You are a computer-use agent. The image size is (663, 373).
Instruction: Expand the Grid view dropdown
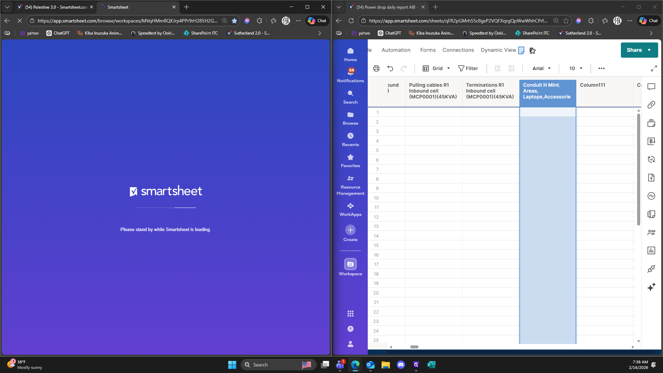click(436, 68)
